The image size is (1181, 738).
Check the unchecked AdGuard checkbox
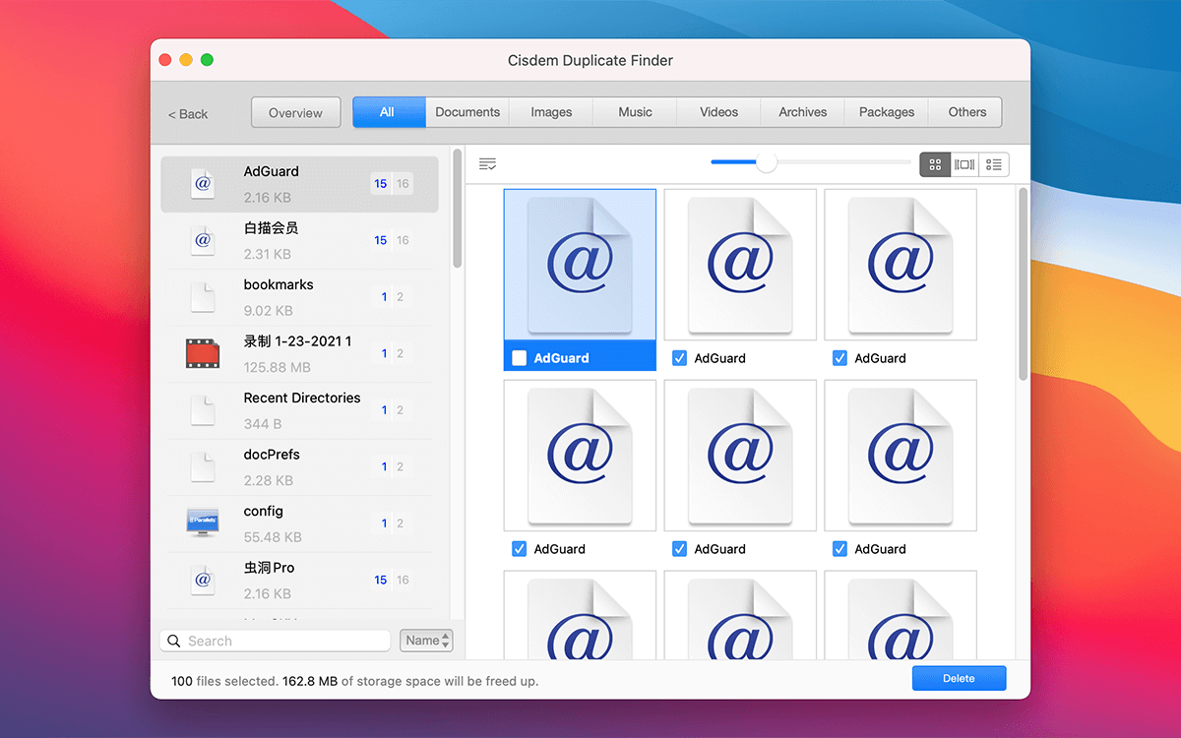pyautogui.click(x=519, y=358)
